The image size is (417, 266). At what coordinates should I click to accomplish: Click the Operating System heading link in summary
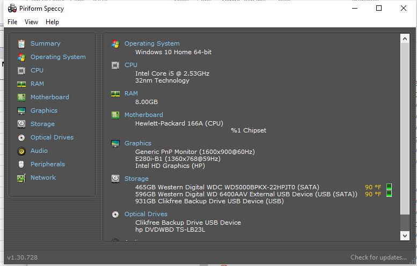tap(152, 43)
